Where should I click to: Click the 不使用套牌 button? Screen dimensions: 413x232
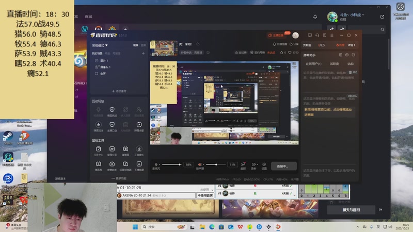(205, 195)
